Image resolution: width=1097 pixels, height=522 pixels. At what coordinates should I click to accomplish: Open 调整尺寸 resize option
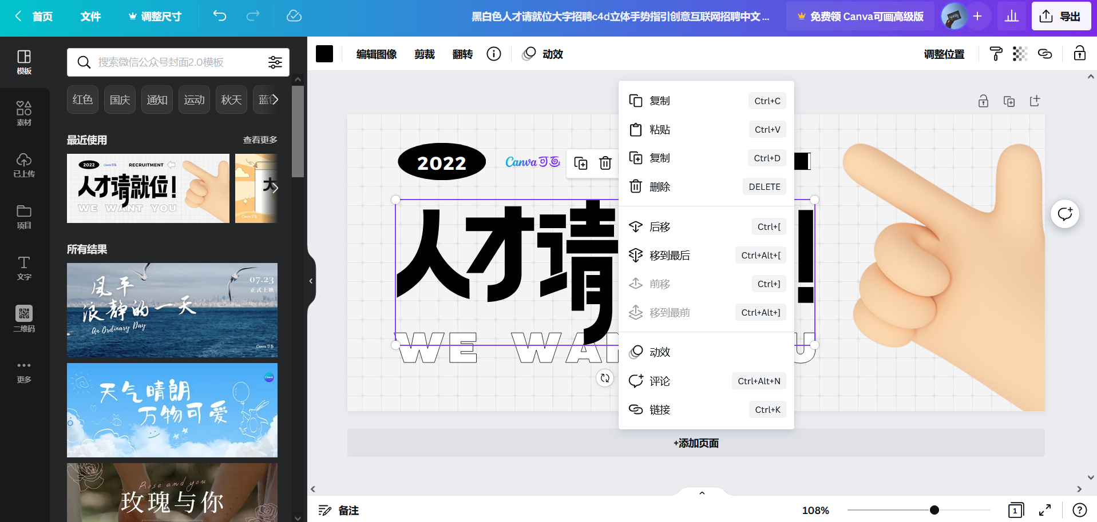pos(155,17)
